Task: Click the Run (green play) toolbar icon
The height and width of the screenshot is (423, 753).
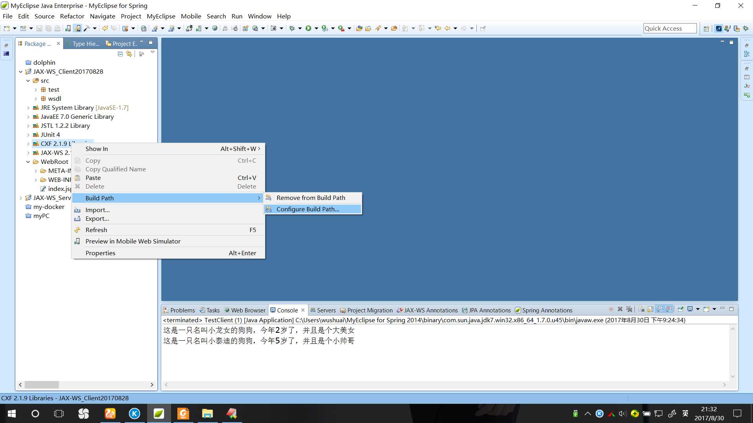Action: (308, 28)
